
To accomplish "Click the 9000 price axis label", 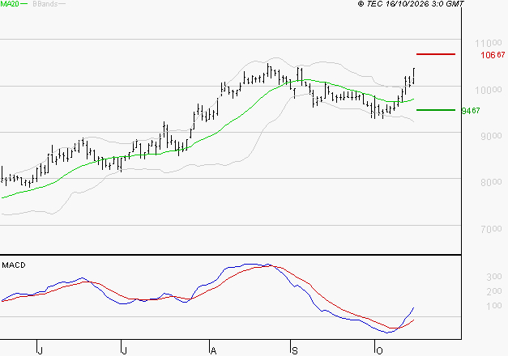I will pos(491,136).
